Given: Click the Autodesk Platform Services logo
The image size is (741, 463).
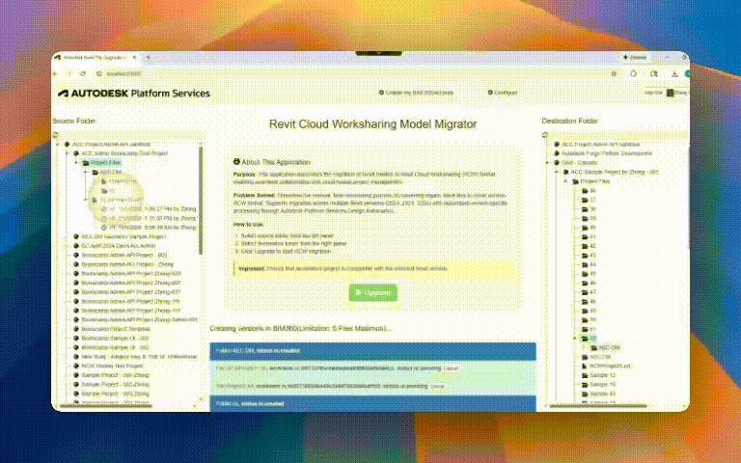Looking at the screenshot, I should [133, 94].
